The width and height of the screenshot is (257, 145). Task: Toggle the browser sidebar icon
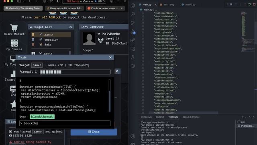(x=19, y=1)
